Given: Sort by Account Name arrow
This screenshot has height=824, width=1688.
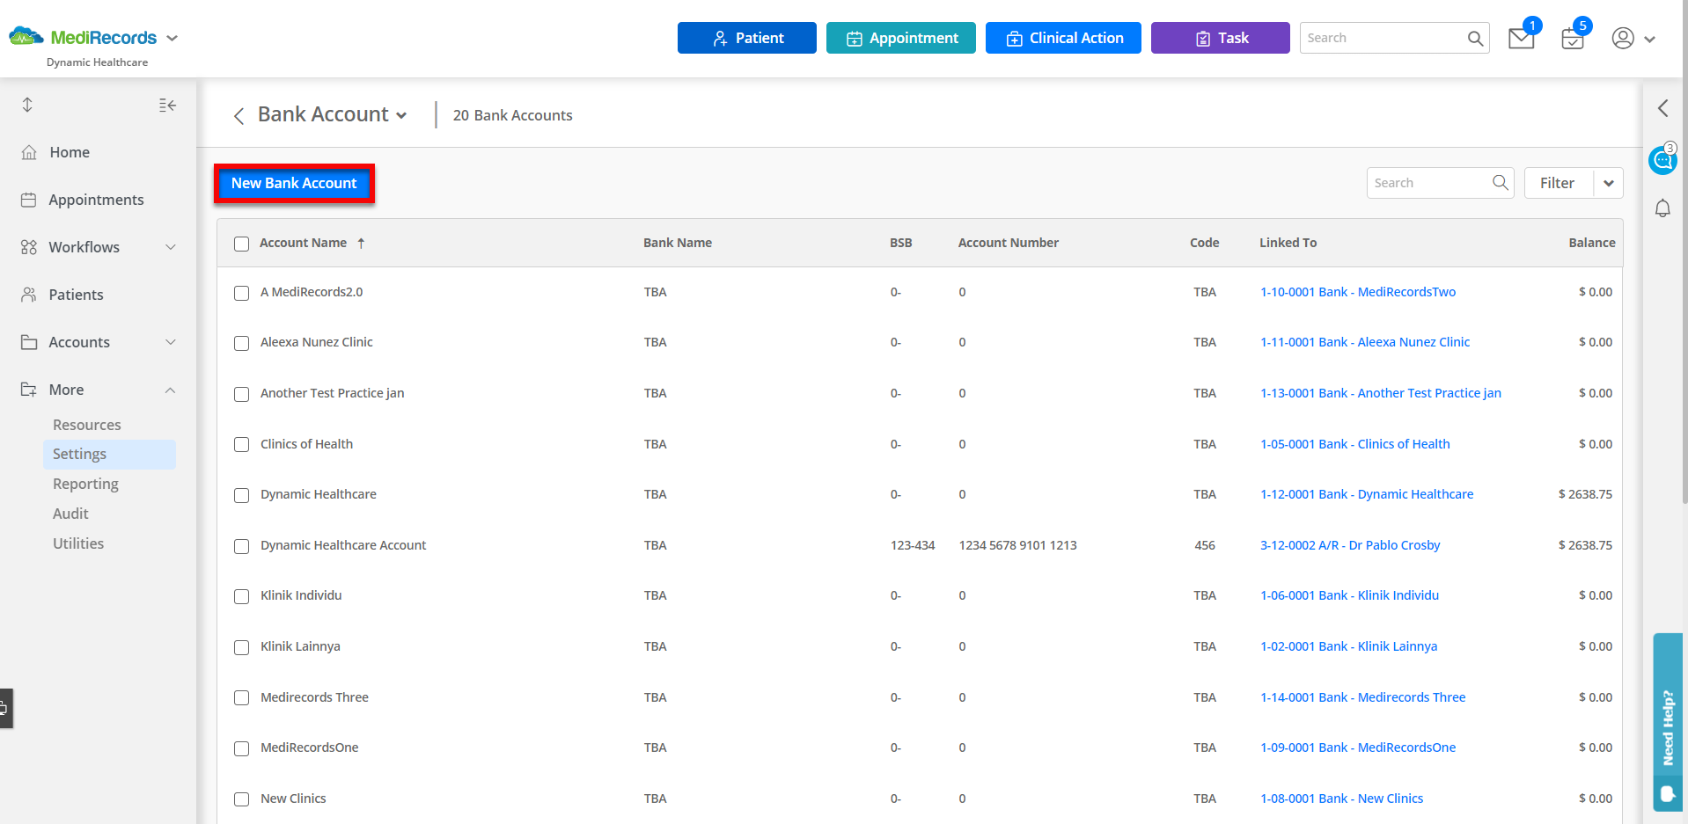Looking at the screenshot, I should 361,243.
